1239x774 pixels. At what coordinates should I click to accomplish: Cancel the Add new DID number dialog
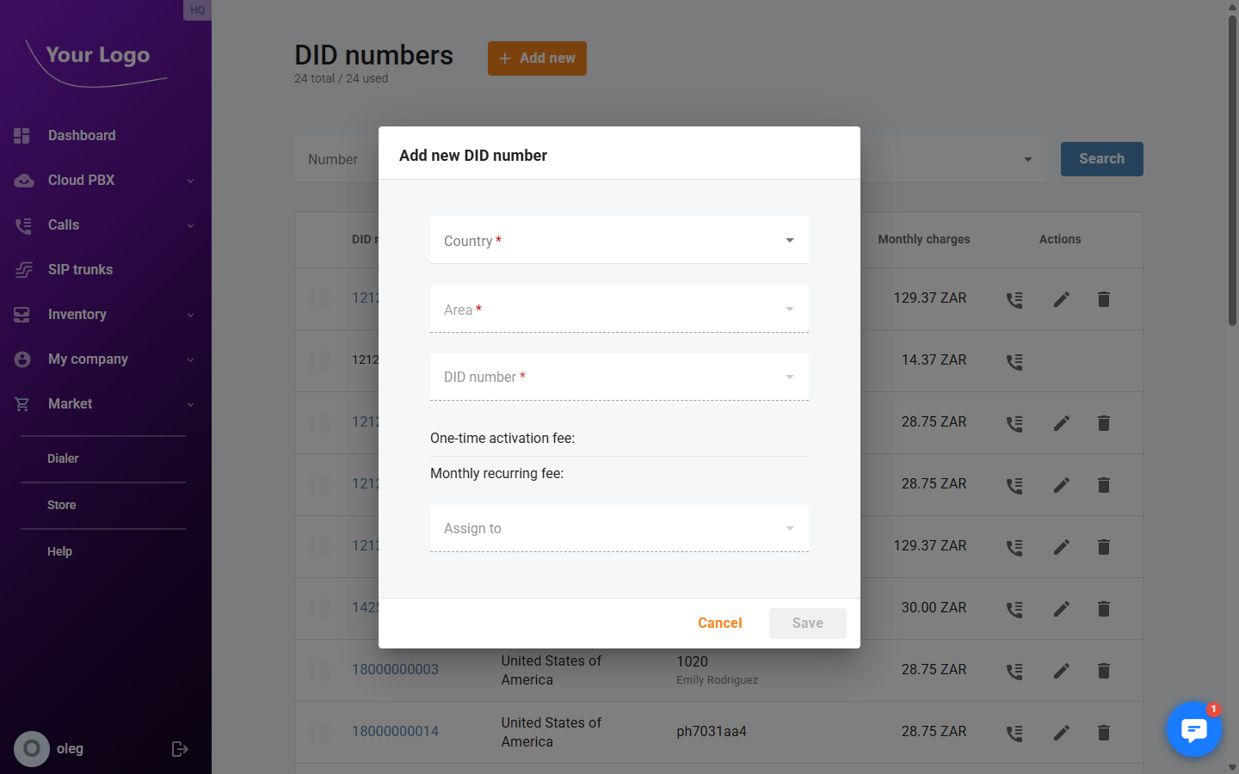tap(719, 623)
